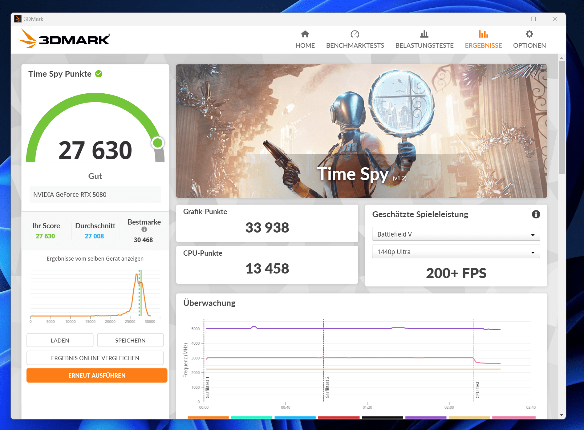
Task: Click ERGEBNIS ONLINE VERGLEICHEN
Action: point(95,358)
